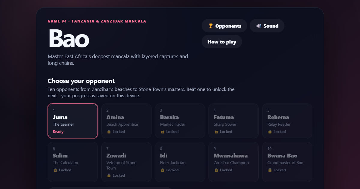The image size is (360, 189).
Task: Open the Opponents list
Action: click(x=224, y=26)
